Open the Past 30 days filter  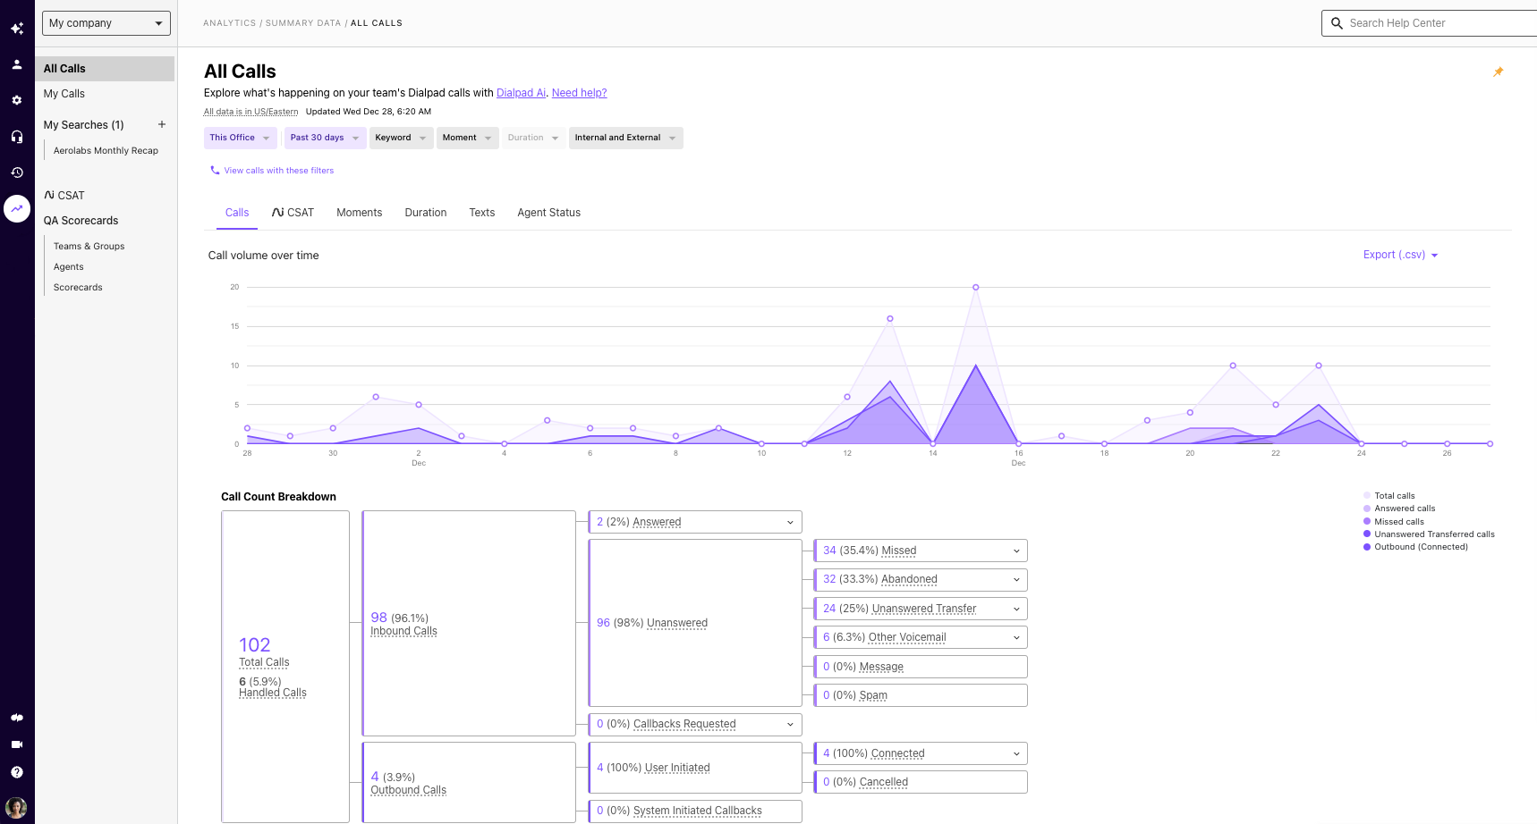tap(325, 138)
